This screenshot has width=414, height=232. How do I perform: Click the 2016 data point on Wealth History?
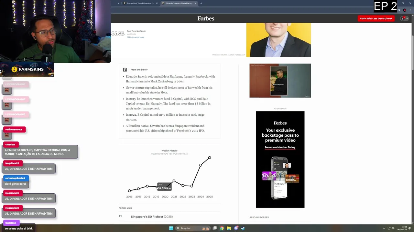coord(129,191)
